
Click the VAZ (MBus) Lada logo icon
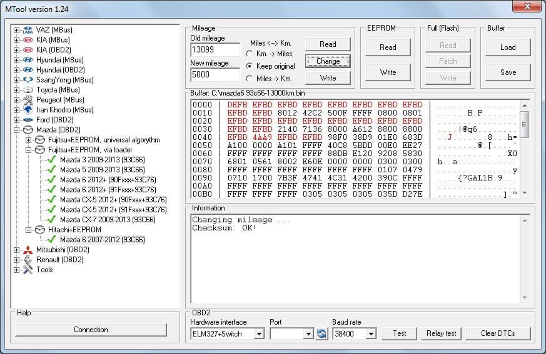(x=28, y=30)
